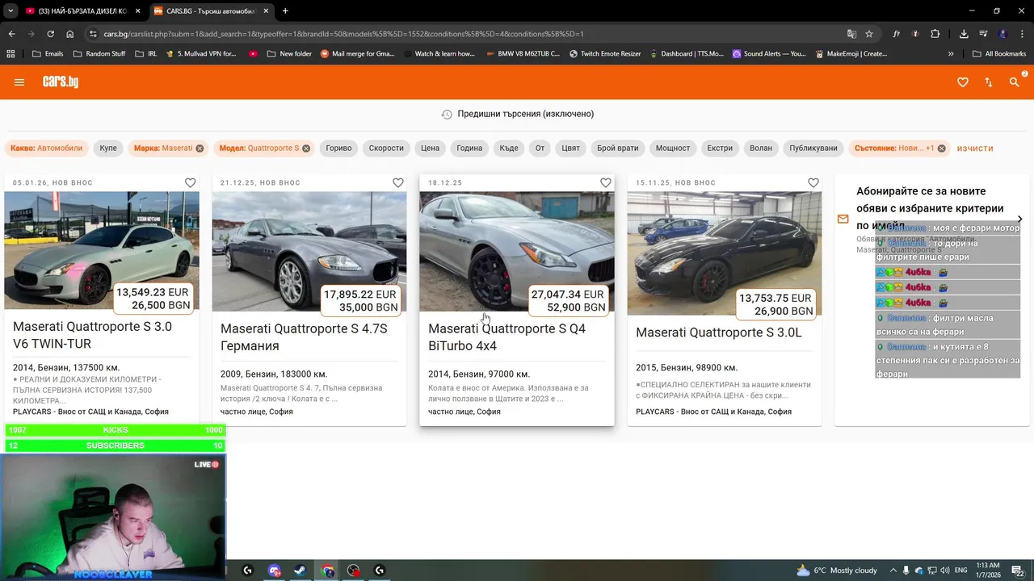Open the cars.bg hamburger menu

pyautogui.click(x=19, y=82)
